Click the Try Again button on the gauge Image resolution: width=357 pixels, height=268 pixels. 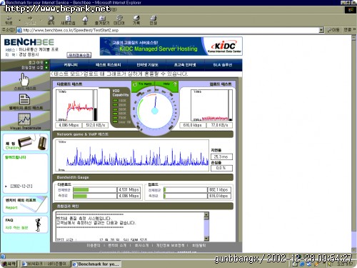click(x=144, y=84)
